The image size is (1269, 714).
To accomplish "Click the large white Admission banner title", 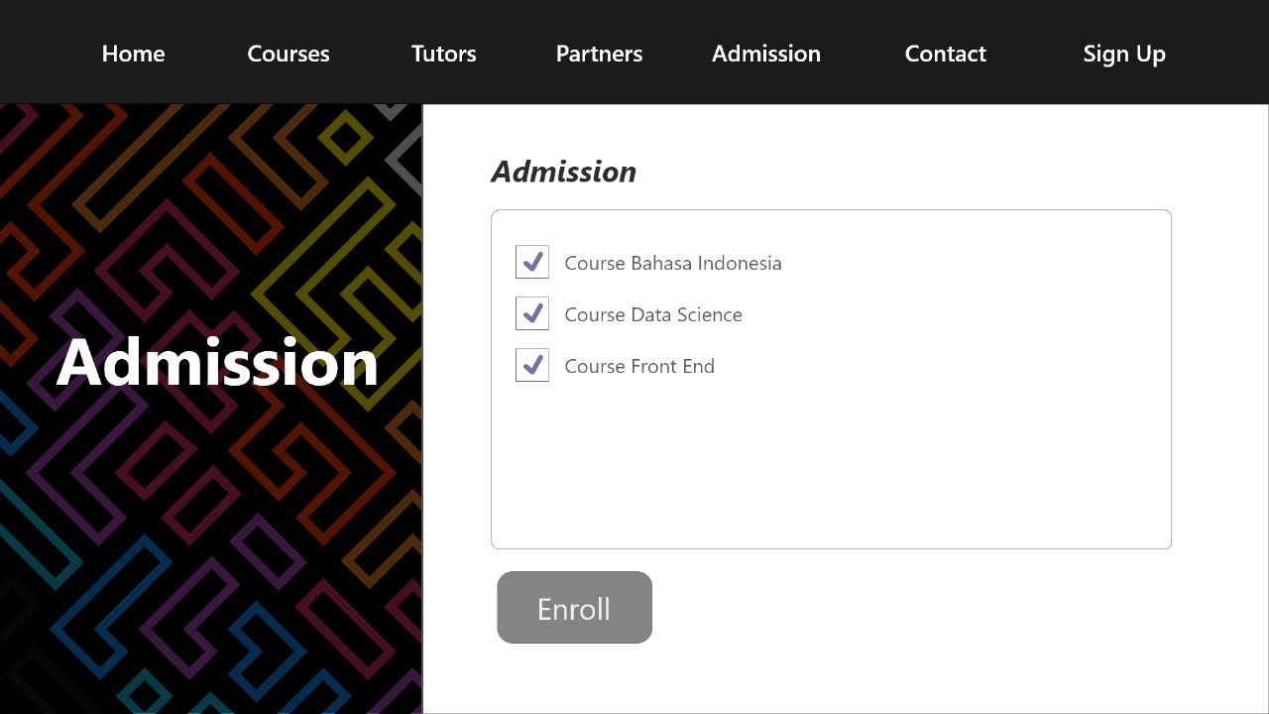I will point(217,362).
